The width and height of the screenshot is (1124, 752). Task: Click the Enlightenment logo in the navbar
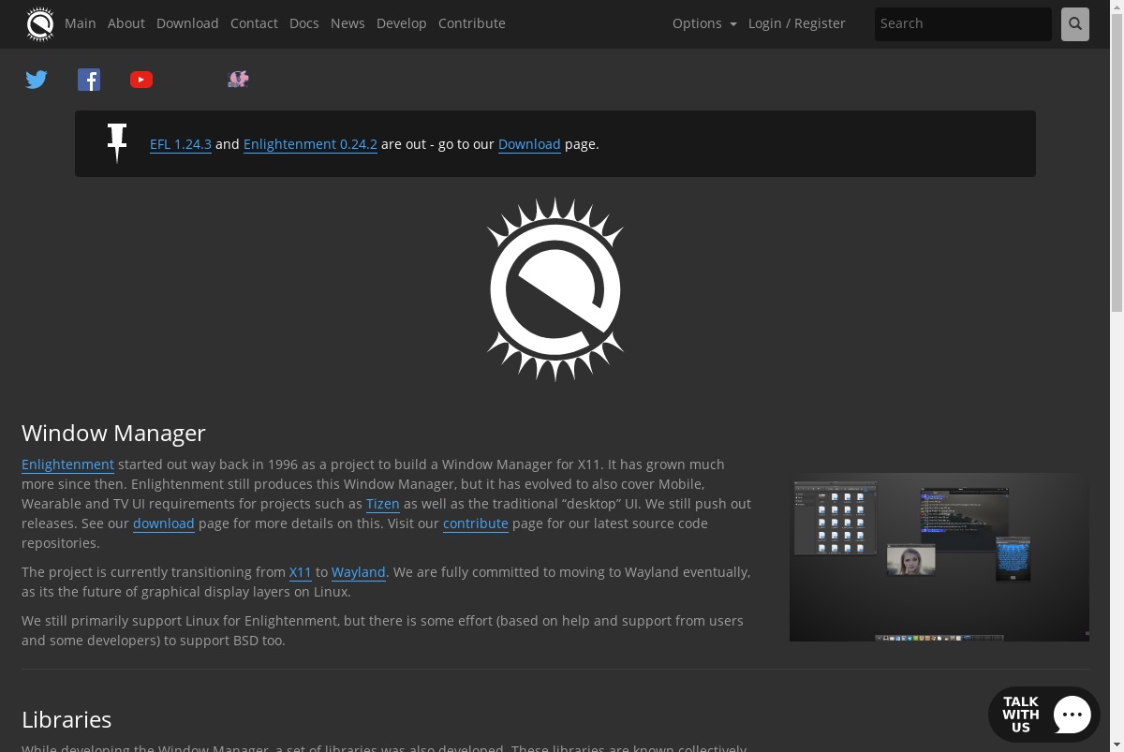(x=40, y=24)
